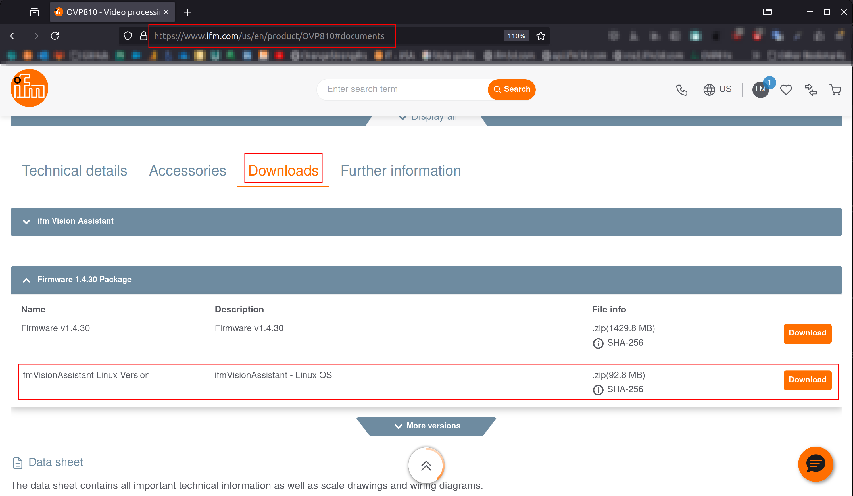Click the user account LM icon
Screen dimensions: 853x496
click(760, 90)
